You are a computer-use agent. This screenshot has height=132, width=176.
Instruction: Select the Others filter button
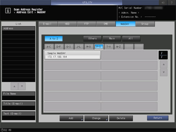pyautogui.click(x=92, y=38)
